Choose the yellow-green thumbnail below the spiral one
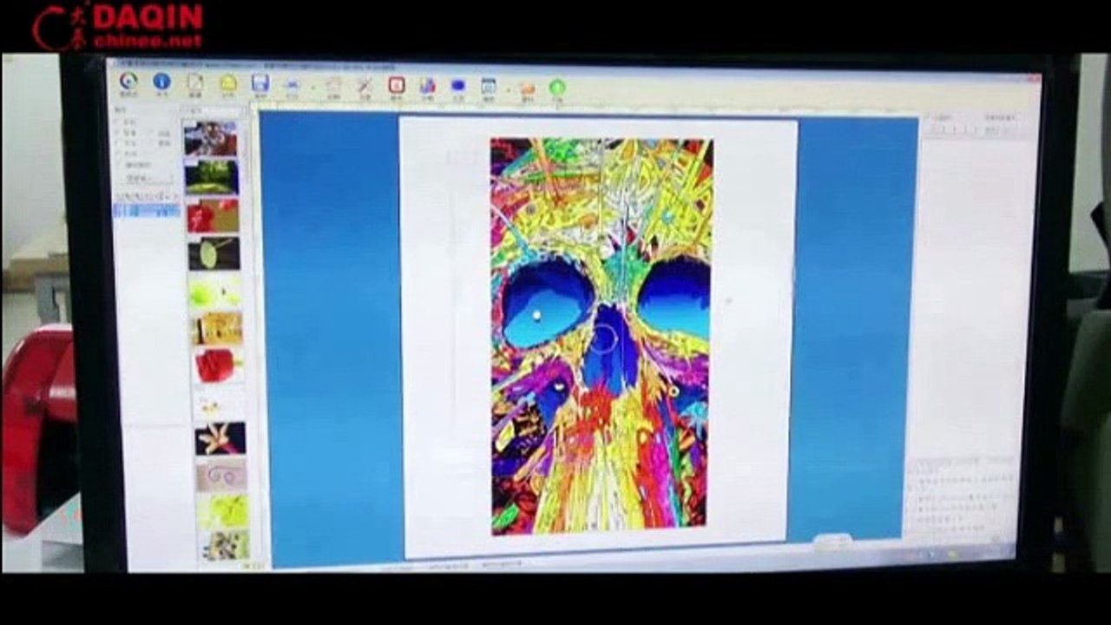 222,512
